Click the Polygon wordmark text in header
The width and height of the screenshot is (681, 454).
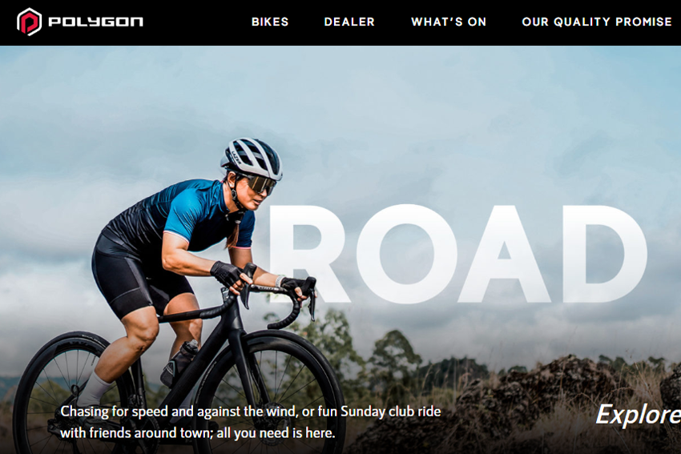click(95, 22)
